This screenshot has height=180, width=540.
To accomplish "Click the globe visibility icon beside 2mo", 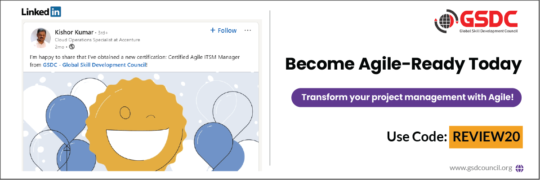I will pyautogui.click(x=71, y=46).
